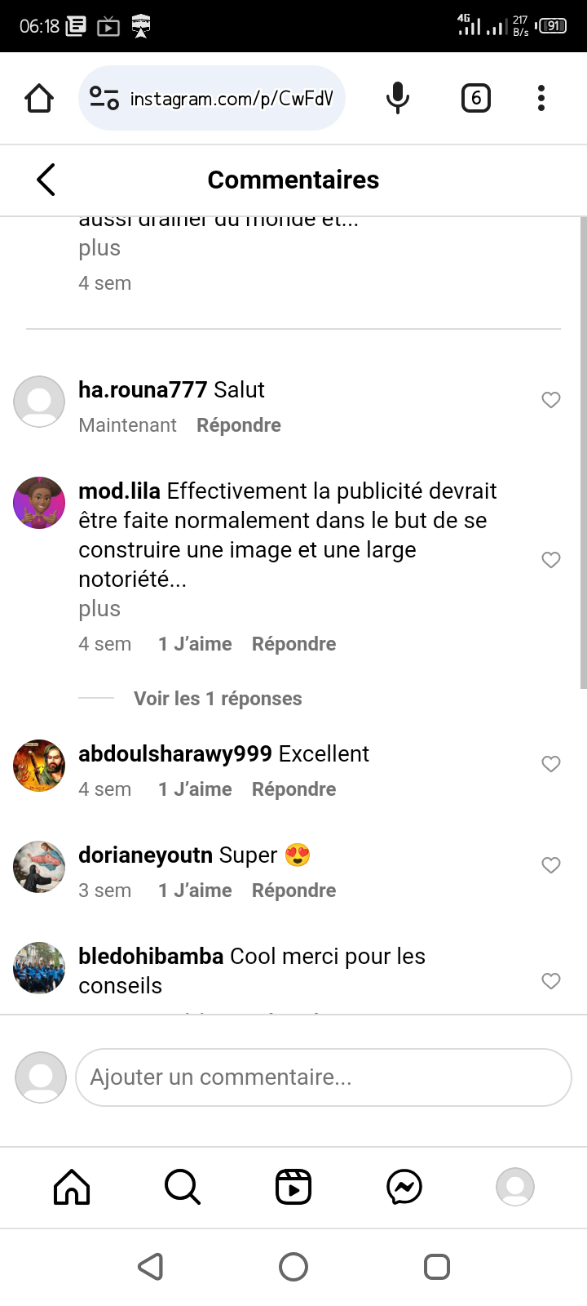The width and height of the screenshot is (587, 1306).
Task: Click the comments list scrollbar
Action: (x=583, y=453)
